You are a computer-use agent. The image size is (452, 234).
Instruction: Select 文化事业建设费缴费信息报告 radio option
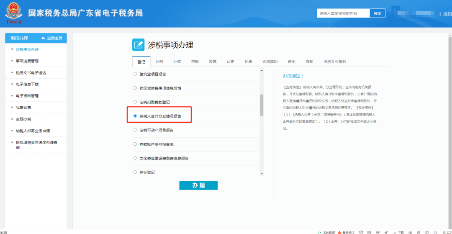135,158
